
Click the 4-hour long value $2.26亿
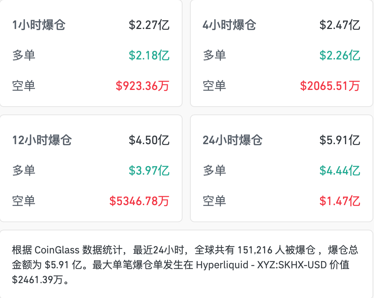[x=340, y=55]
